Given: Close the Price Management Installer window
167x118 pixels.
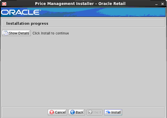Looking at the screenshot, I should 163,4.
